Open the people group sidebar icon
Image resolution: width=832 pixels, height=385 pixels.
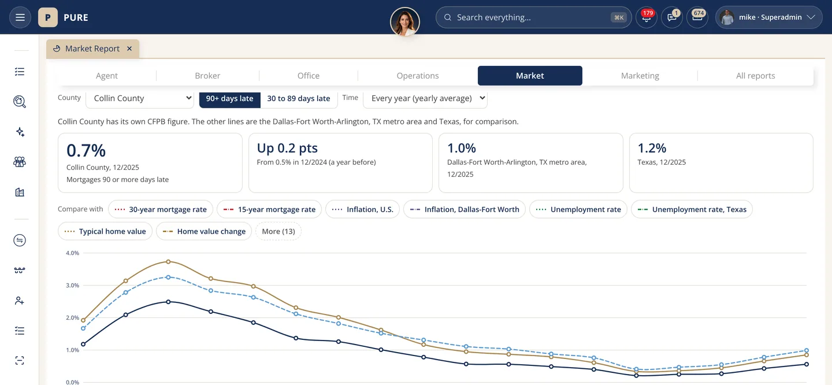(20, 162)
